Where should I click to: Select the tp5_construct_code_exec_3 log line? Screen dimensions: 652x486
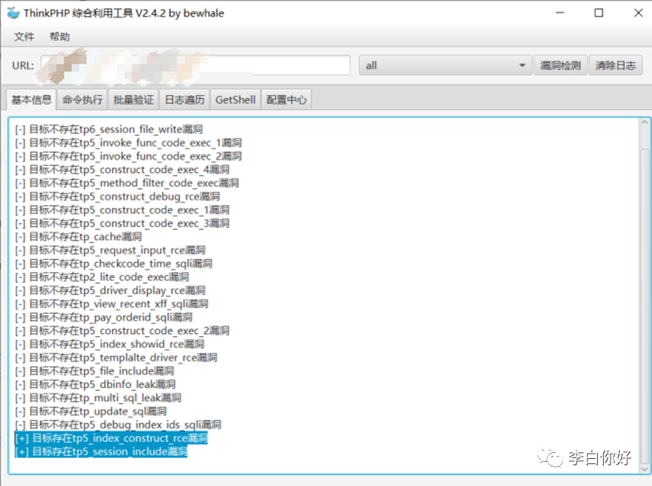coord(122,223)
